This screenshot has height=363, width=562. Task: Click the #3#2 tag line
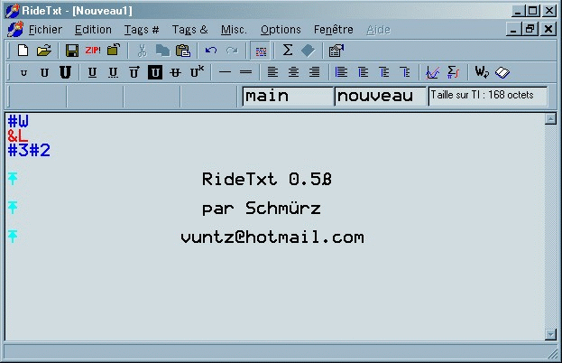click(29, 150)
